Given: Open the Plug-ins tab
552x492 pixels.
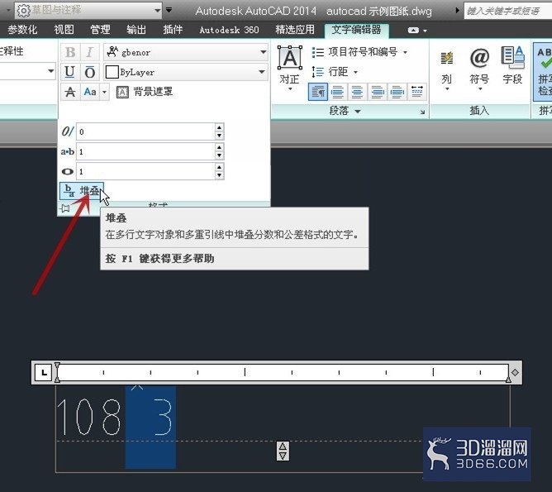Looking at the screenshot, I should (x=173, y=30).
